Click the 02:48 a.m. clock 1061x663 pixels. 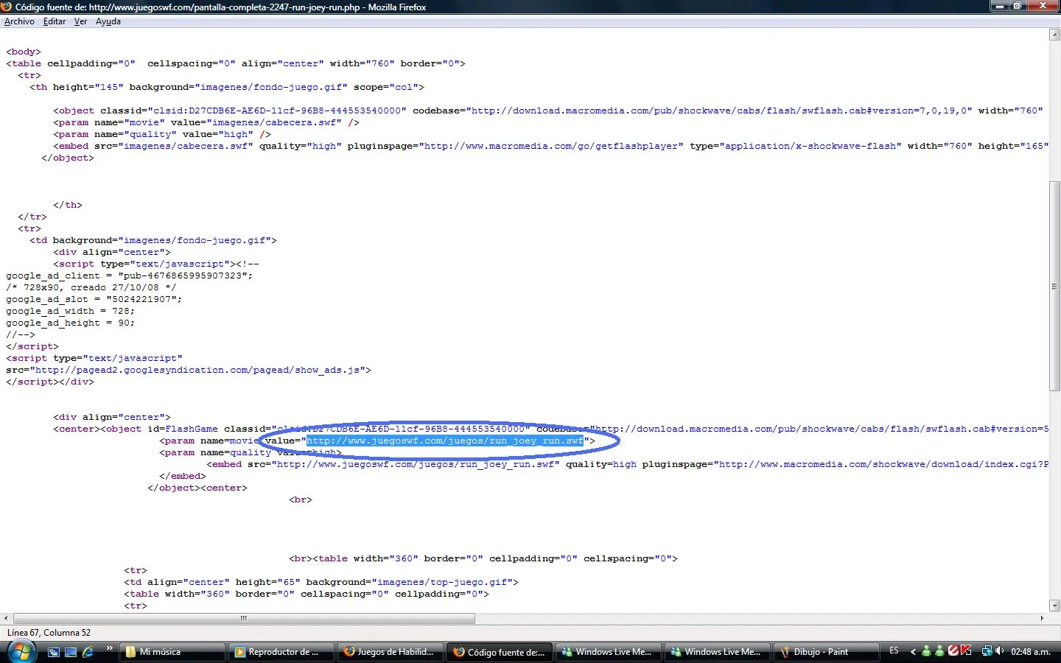1031,652
